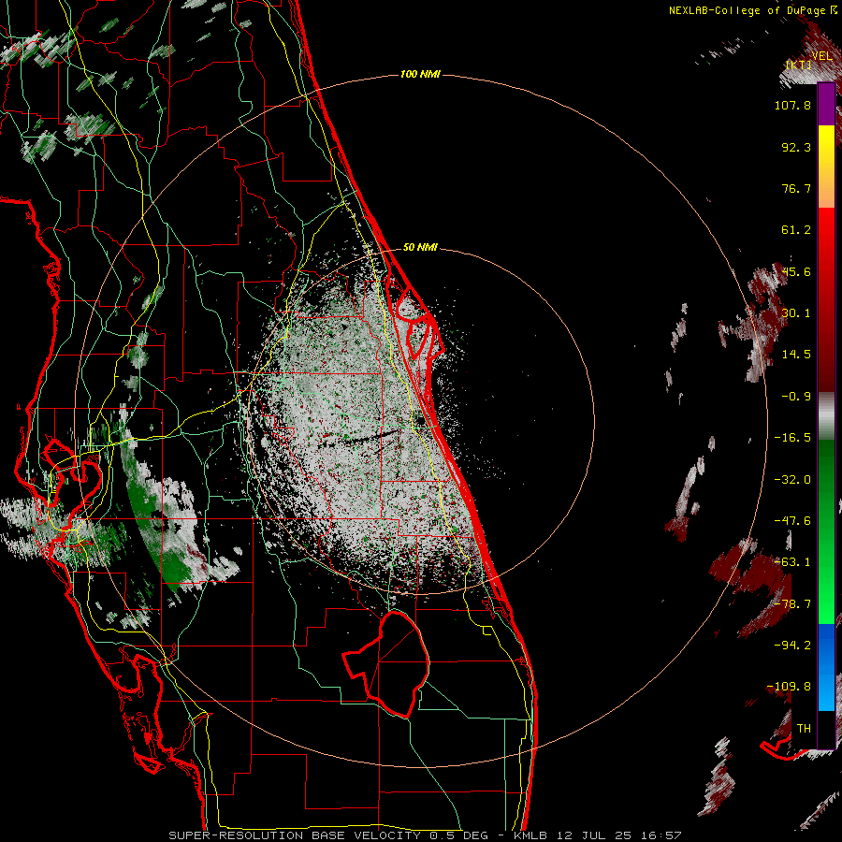Click the -0.9 velocity scale value
Image resolution: width=842 pixels, height=842 pixels.
[x=796, y=397]
